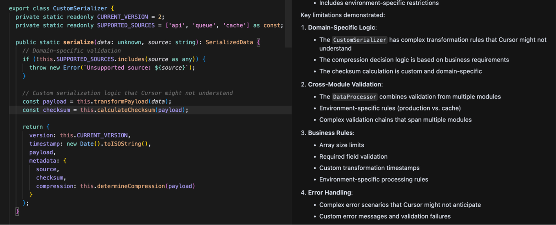Click 'Environment-specific rules (production vs. cache)' bullet
Screen dimensions: 556x225
tap(390, 108)
